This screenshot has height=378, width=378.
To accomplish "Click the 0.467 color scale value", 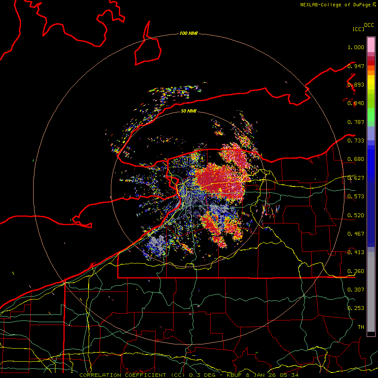I will [356, 234].
